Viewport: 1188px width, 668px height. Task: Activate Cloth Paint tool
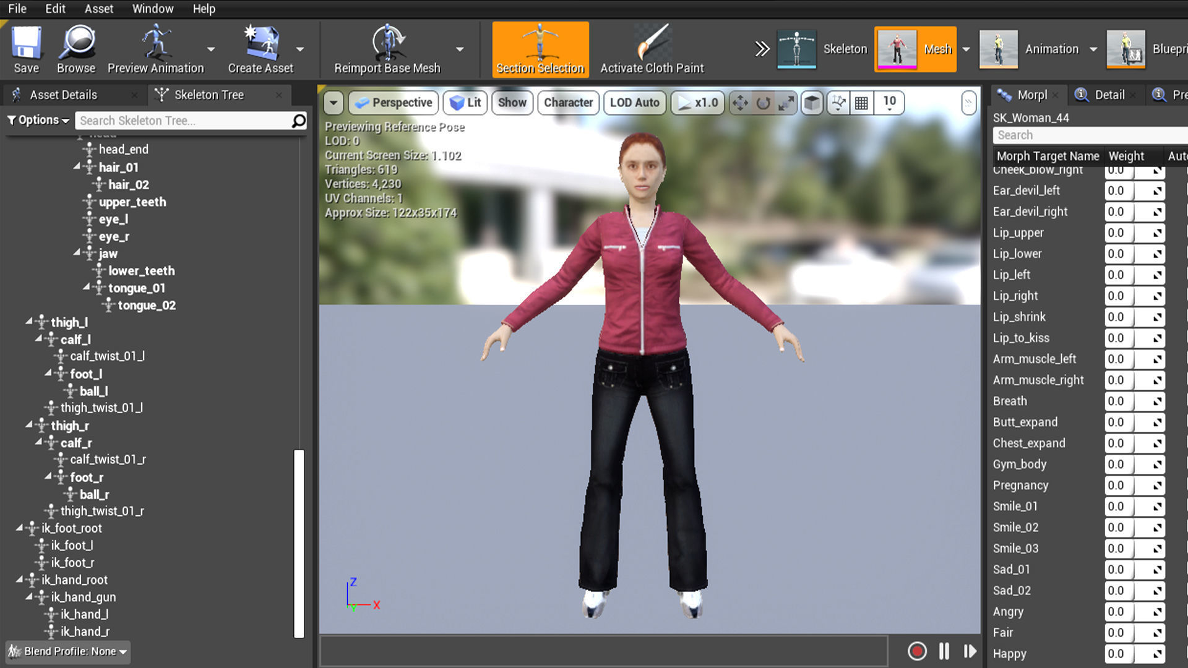pyautogui.click(x=652, y=49)
